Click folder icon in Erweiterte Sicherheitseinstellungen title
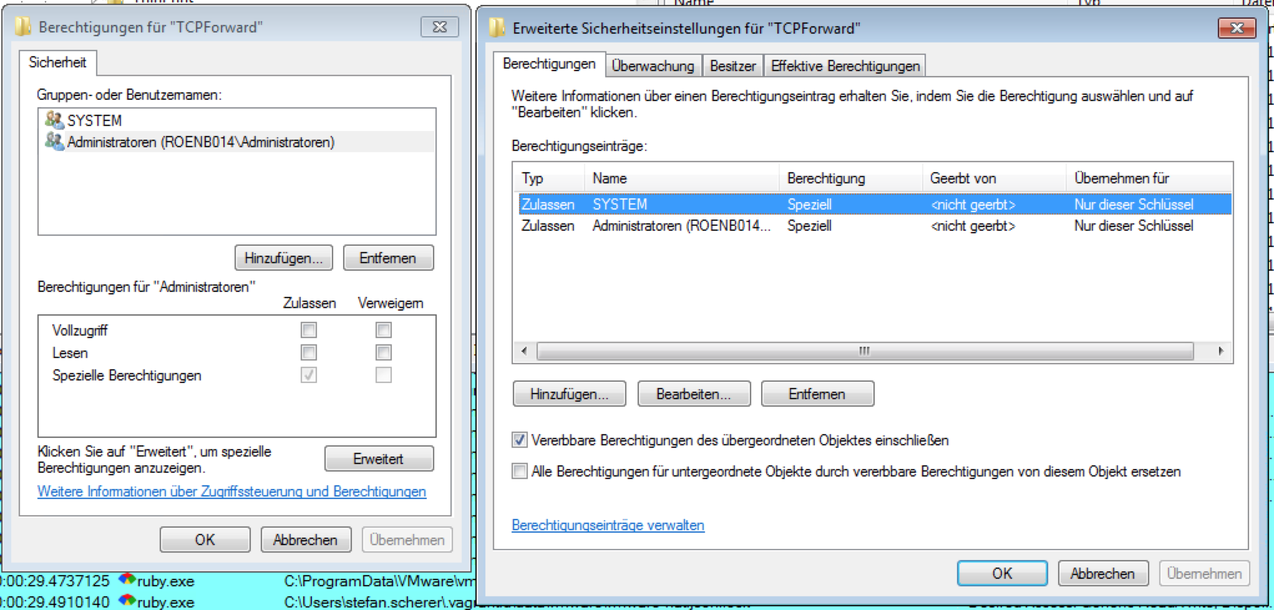 click(x=497, y=28)
